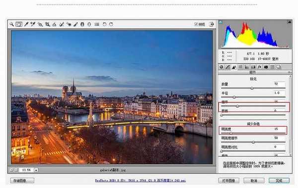The width and height of the screenshot is (298, 188).
Task: Select the Crop tool
Action: click(47, 24)
